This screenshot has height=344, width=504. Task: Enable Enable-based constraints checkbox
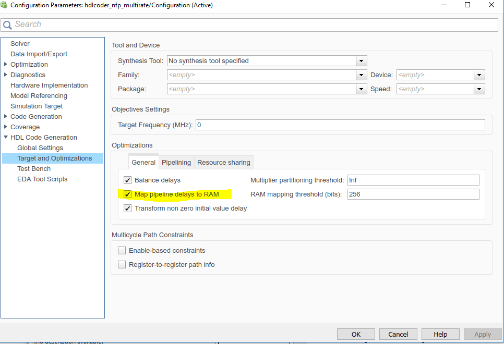tap(122, 251)
